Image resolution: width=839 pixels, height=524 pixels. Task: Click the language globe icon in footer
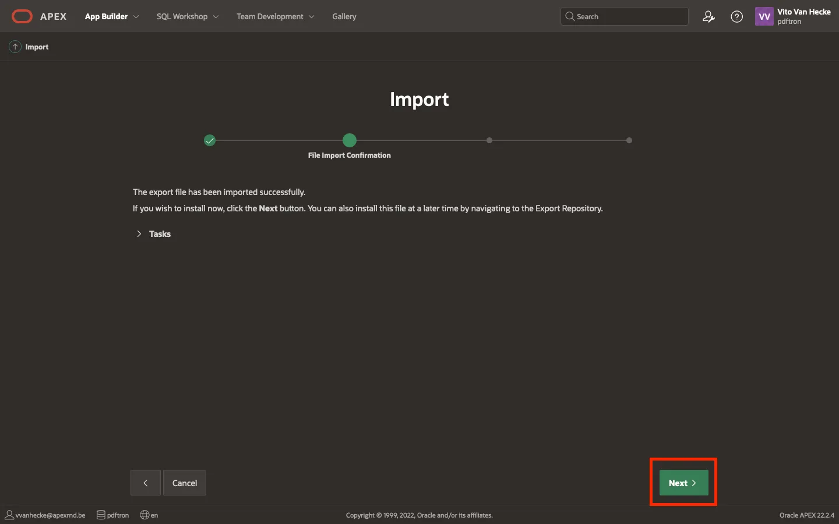click(144, 515)
